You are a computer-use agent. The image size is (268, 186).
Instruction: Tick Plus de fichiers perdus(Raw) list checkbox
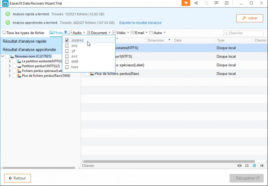coord(87,74)
